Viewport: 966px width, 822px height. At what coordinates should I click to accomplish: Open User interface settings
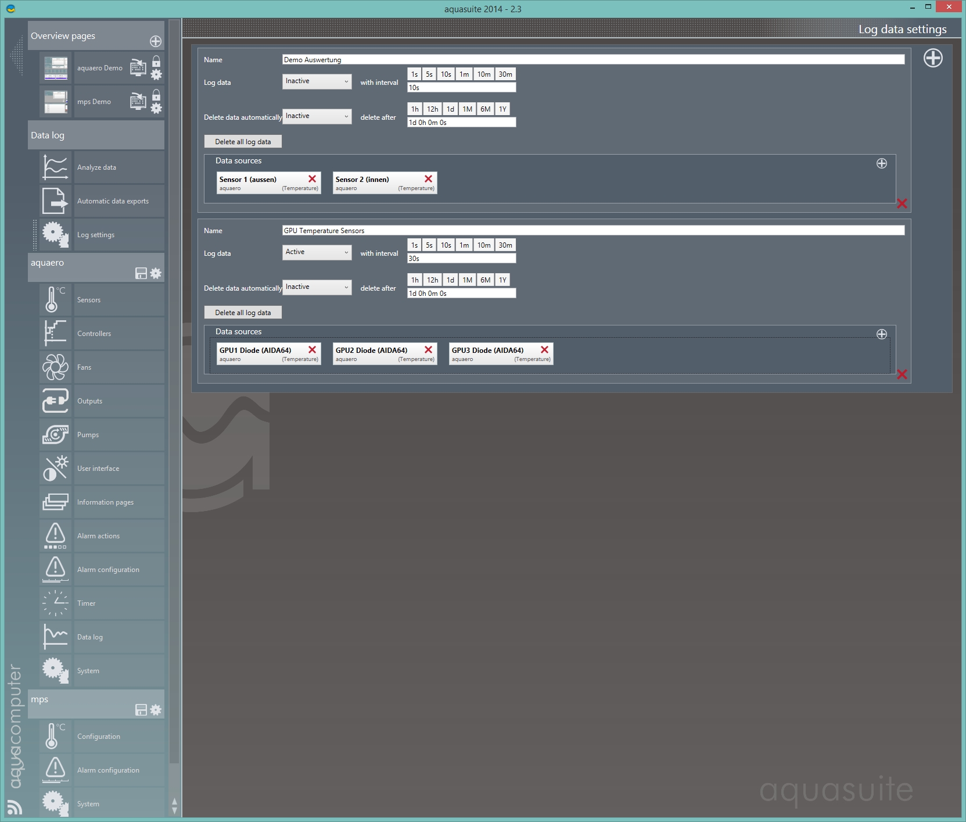click(102, 469)
